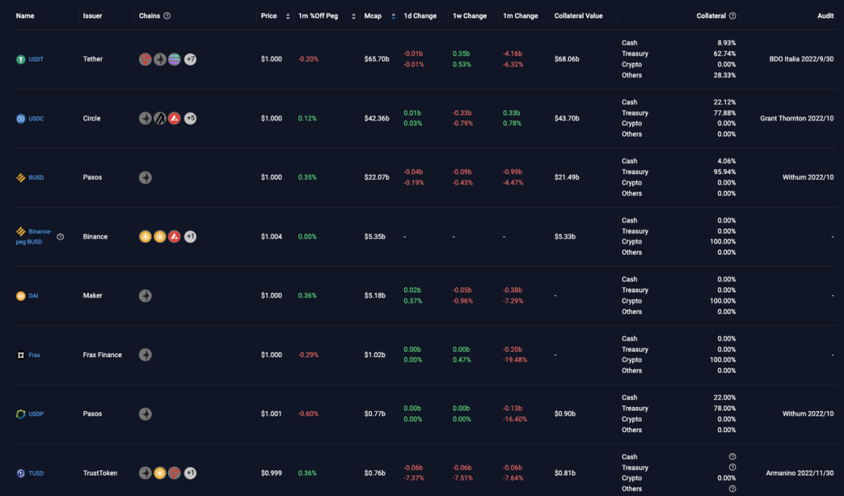
Task: Click the Algorand chain icon in USDC row
Action: [x=159, y=119]
